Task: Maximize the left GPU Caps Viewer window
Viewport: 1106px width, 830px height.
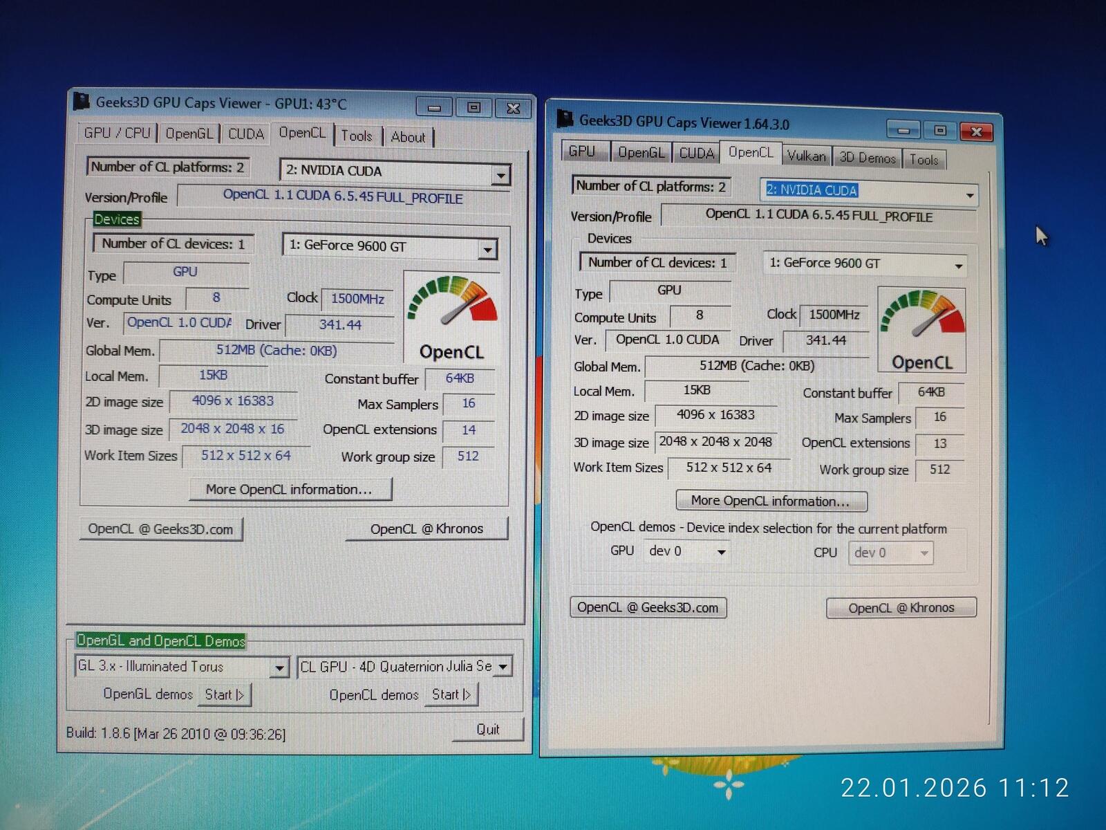Action: (474, 108)
